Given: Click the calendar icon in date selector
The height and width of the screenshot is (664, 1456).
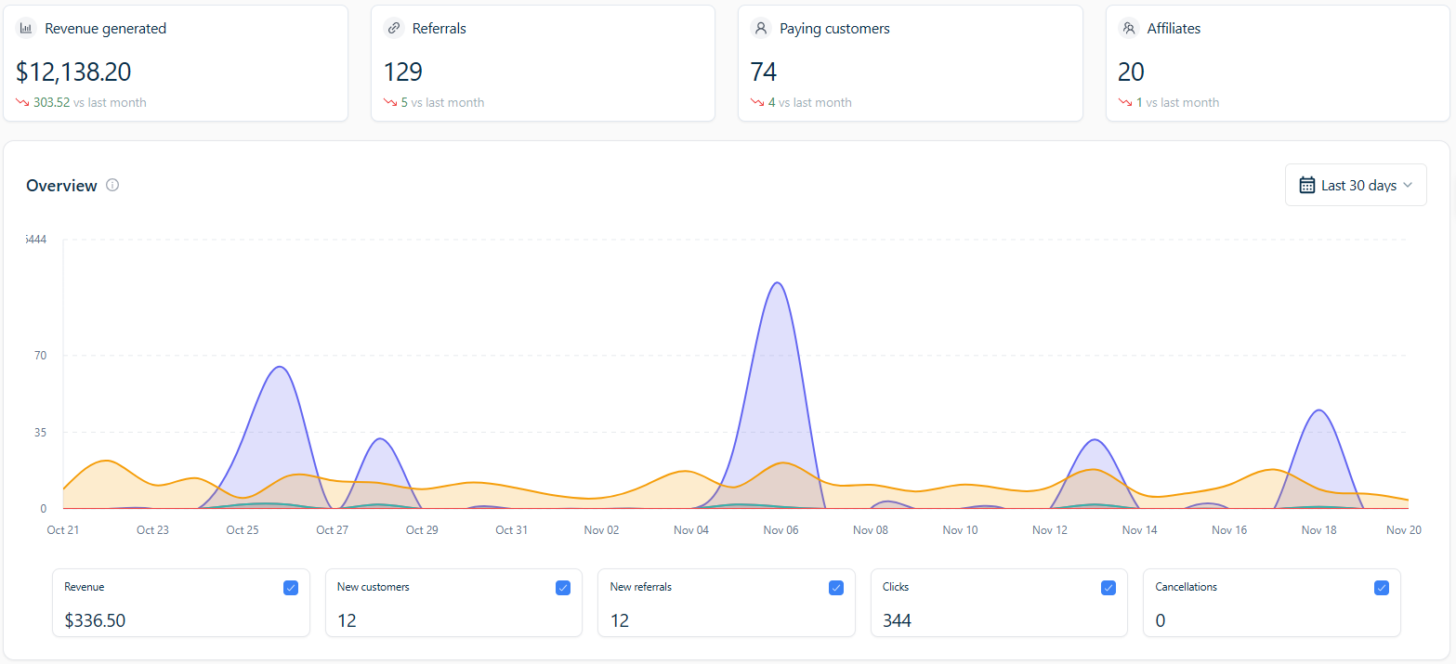Looking at the screenshot, I should pos(1306,185).
